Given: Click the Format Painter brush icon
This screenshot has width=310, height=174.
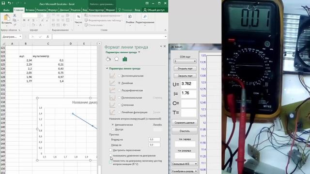Looking at the screenshot, I should [15, 25].
